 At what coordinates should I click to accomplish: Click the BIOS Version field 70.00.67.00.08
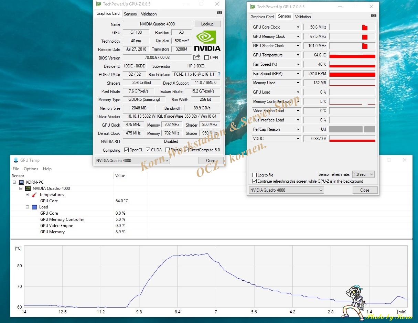(157, 57)
